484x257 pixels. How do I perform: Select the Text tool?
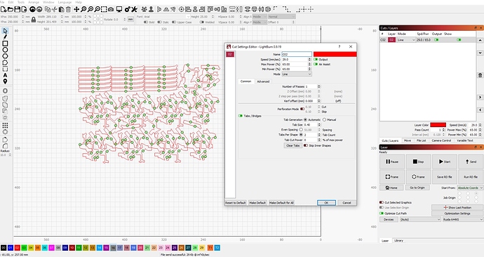pos(5,75)
